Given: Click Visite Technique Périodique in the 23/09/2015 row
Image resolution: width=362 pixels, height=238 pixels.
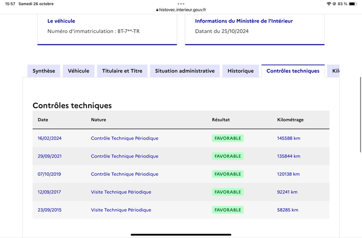Looking at the screenshot, I should tap(121, 210).
